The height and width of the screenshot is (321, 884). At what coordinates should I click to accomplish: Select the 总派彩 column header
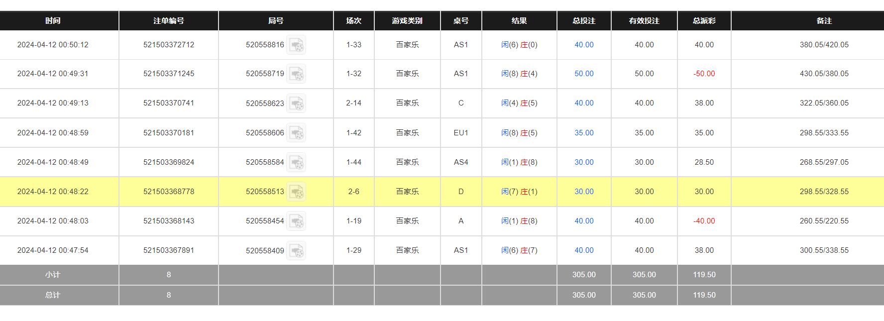[x=704, y=21]
